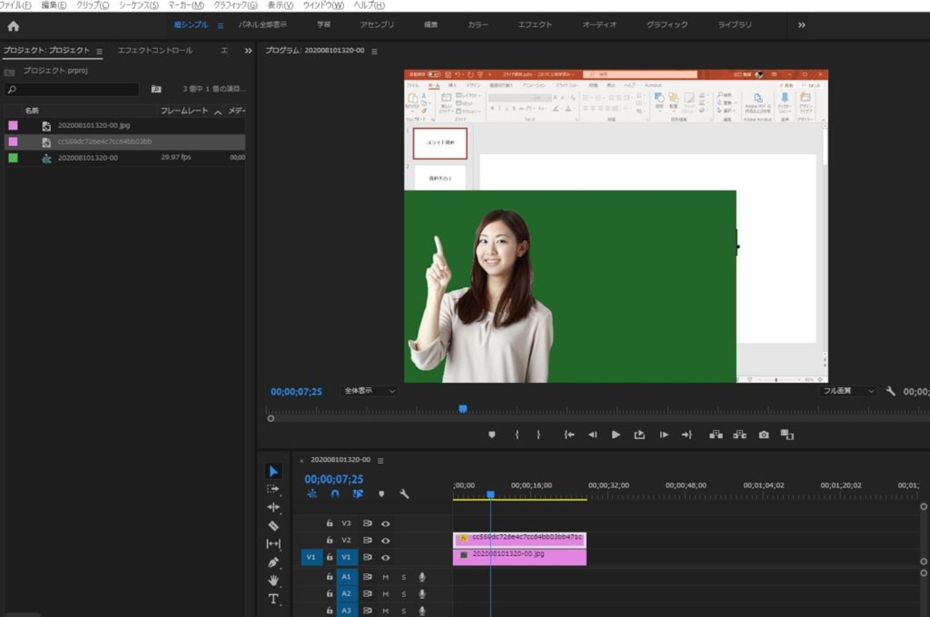Open the 全体表示 zoom level dropdown

(369, 391)
